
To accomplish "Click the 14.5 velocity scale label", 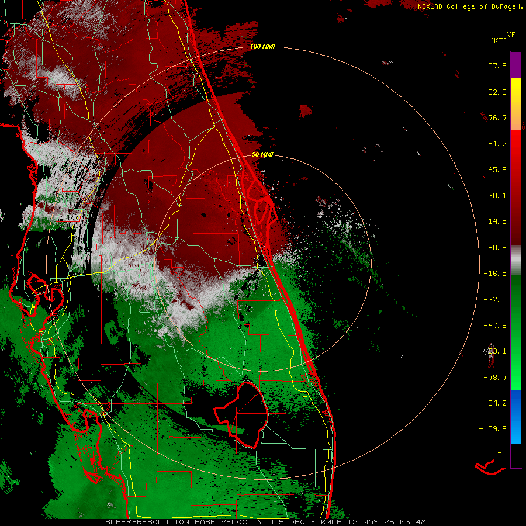I will click(x=497, y=222).
